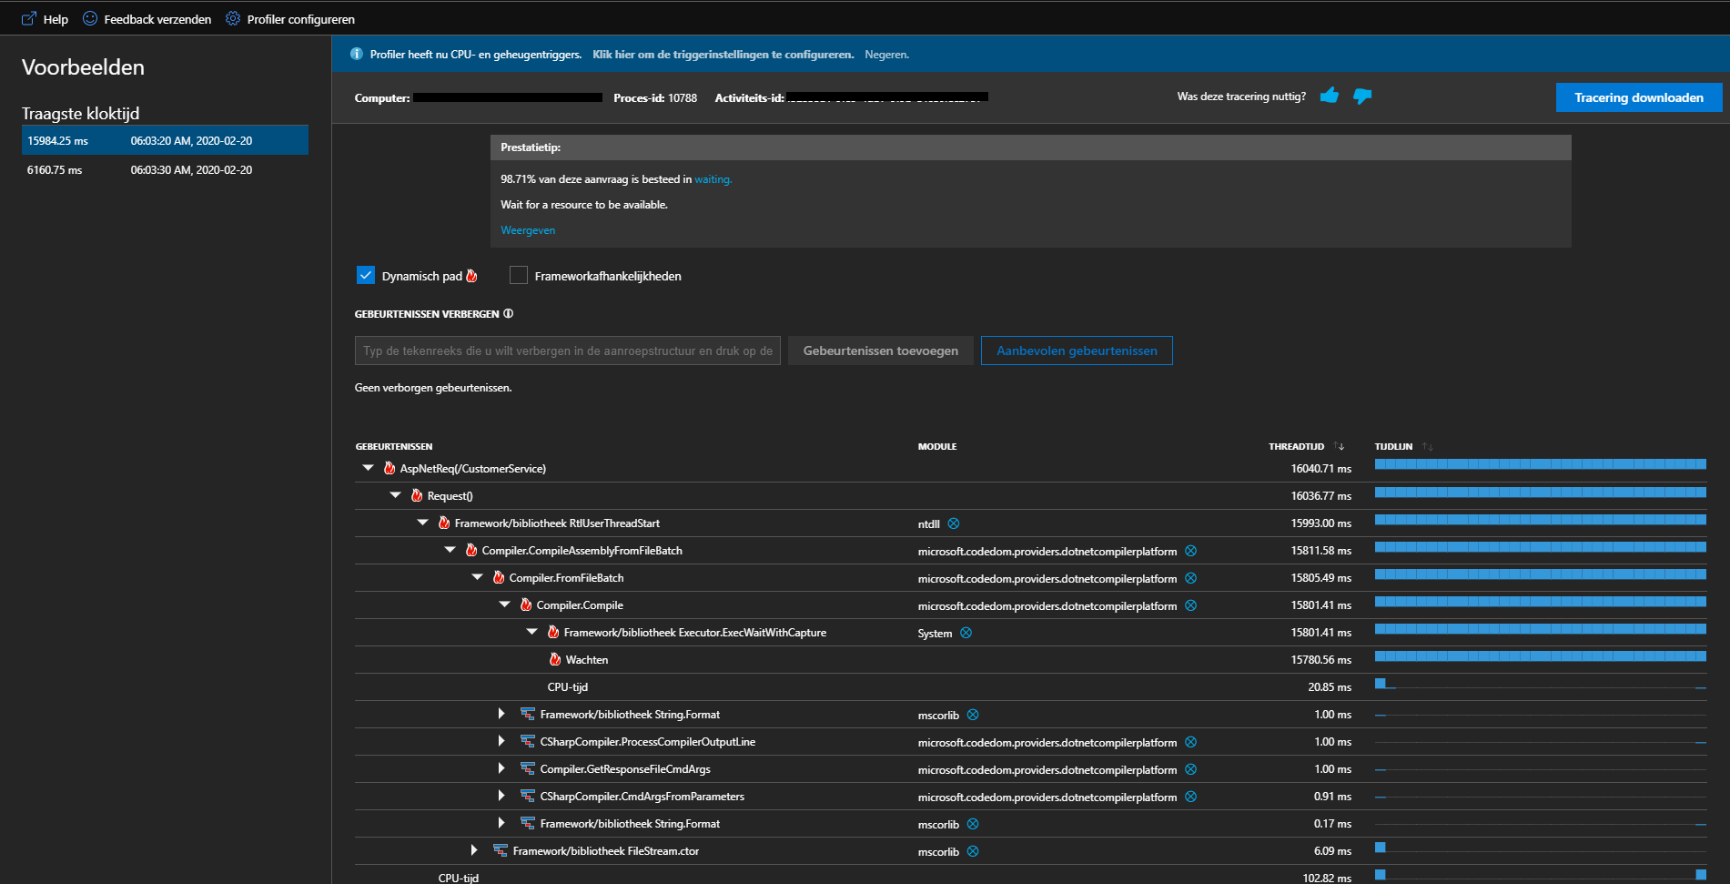Click the AspNetReq timeline bar
This screenshot has height=884, width=1730.
coord(1540,464)
